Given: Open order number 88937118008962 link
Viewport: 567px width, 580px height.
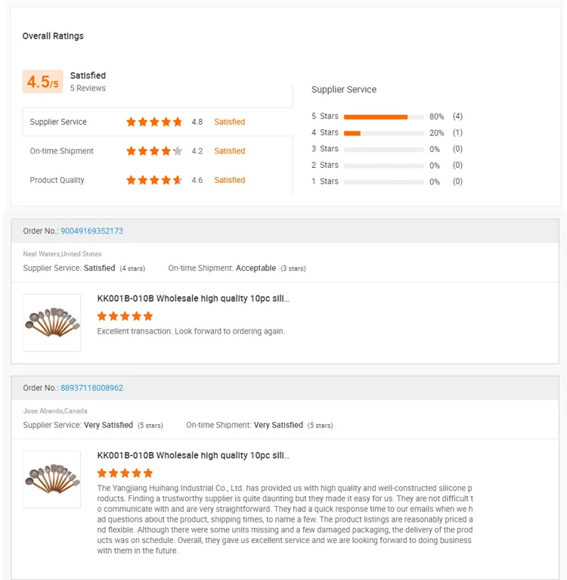Looking at the screenshot, I should (91, 388).
